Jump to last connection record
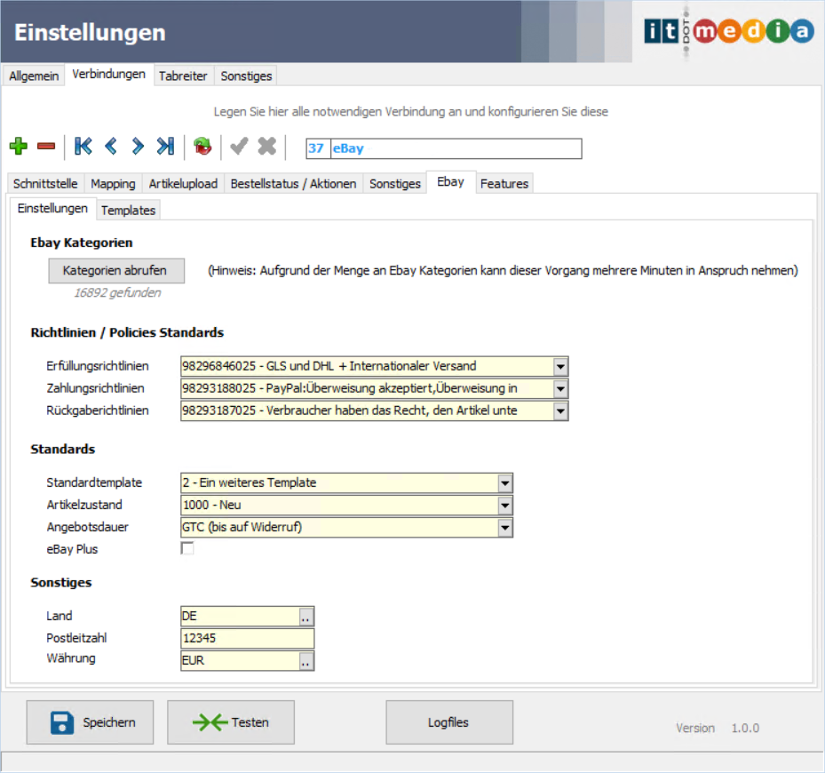 pyautogui.click(x=165, y=147)
